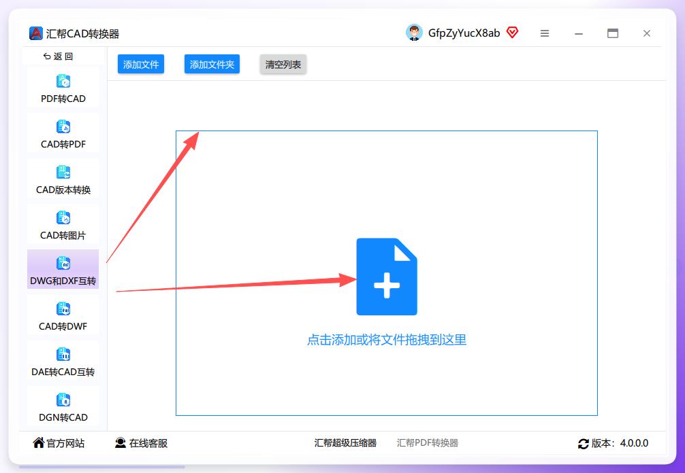Screen dimensions: 685x473
Task: Select the DWG和DXF互转 icon
Action: pos(63,263)
